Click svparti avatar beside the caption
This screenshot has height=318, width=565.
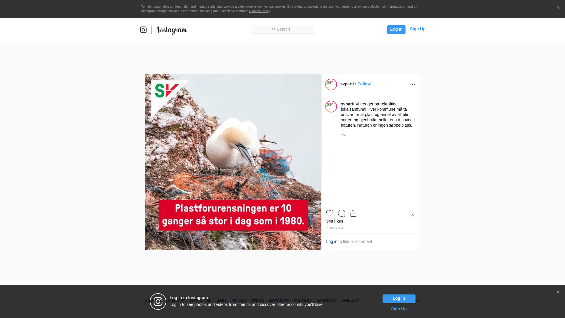point(331,107)
